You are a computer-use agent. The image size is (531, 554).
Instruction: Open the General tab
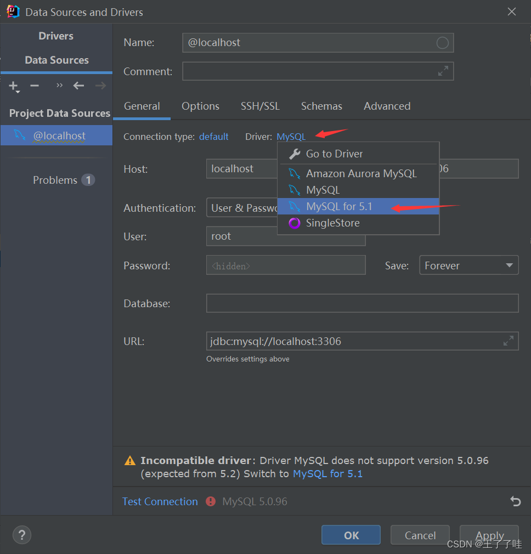point(142,106)
